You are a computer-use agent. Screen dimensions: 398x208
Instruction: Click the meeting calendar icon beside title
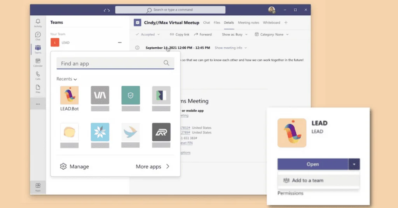(x=137, y=23)
